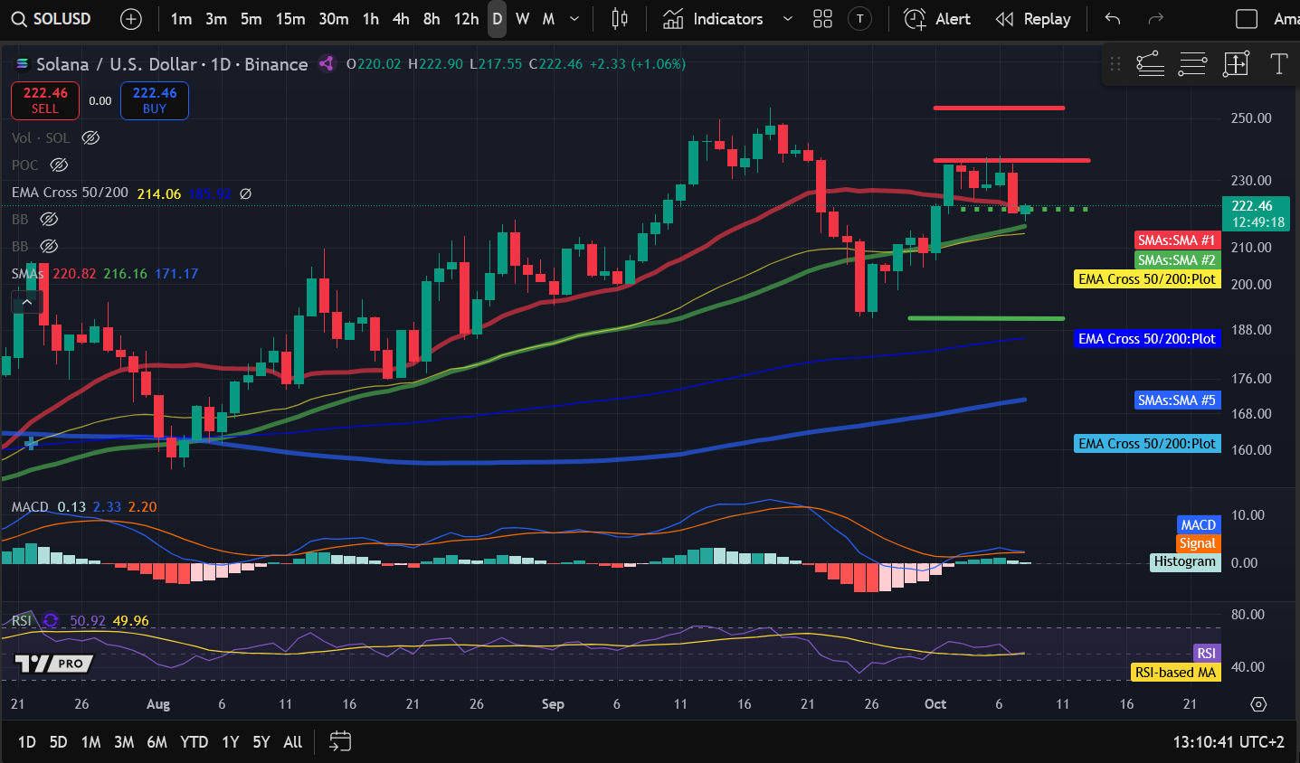Screen dimensions: 1300x763
Task: Open the Indicators dialog
Action: point(713,19)
